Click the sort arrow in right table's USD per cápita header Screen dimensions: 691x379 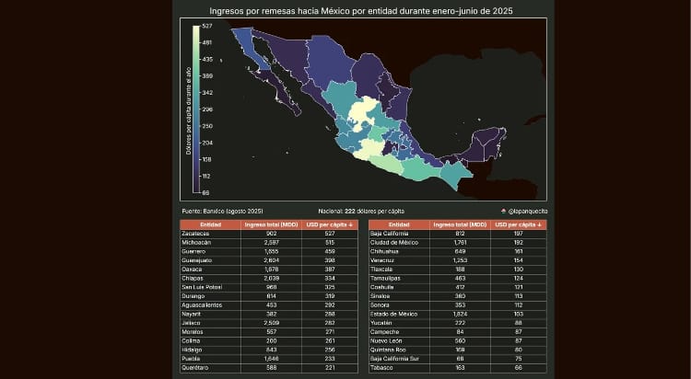pyautogui.click(x=540, y=224)
